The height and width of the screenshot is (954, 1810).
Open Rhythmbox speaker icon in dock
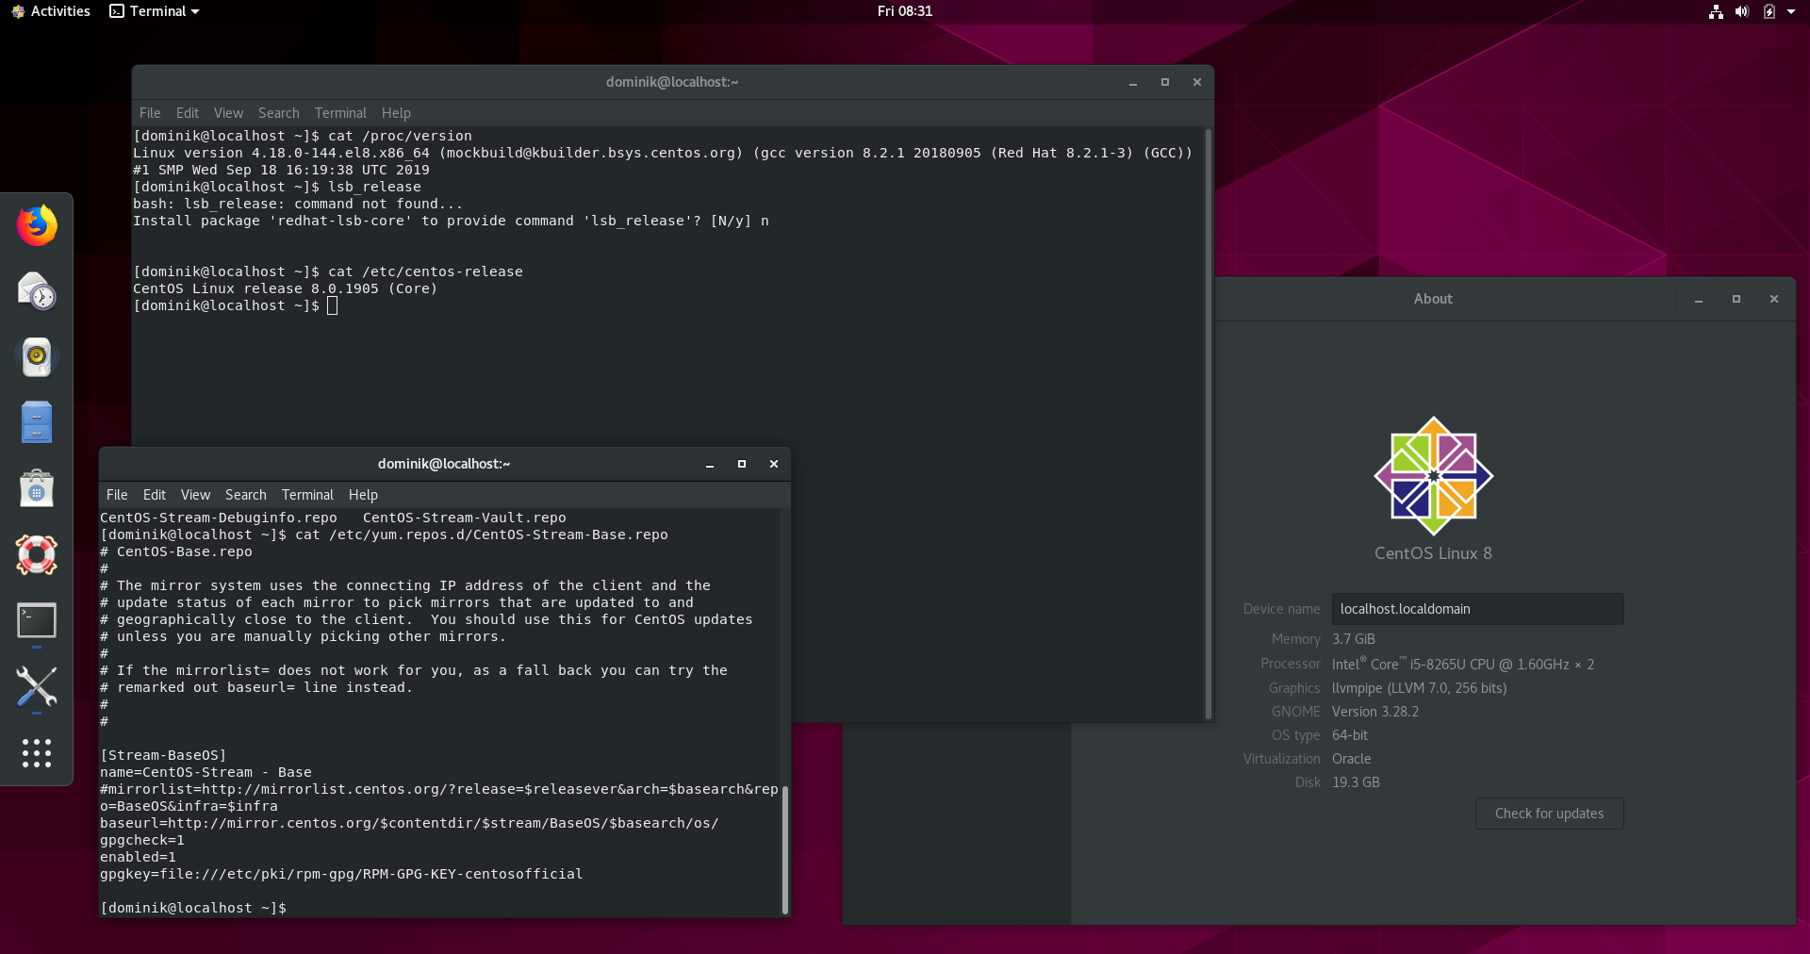coord(37,357)
